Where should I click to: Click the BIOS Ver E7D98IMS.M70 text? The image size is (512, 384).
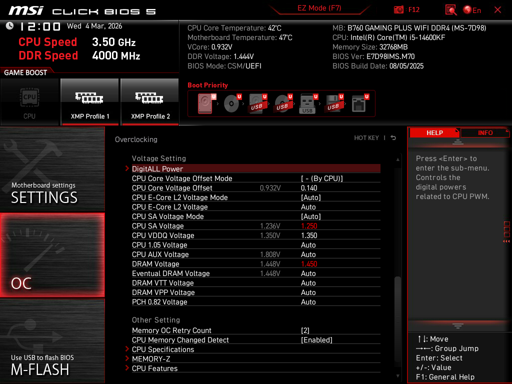tap(373, 56)
